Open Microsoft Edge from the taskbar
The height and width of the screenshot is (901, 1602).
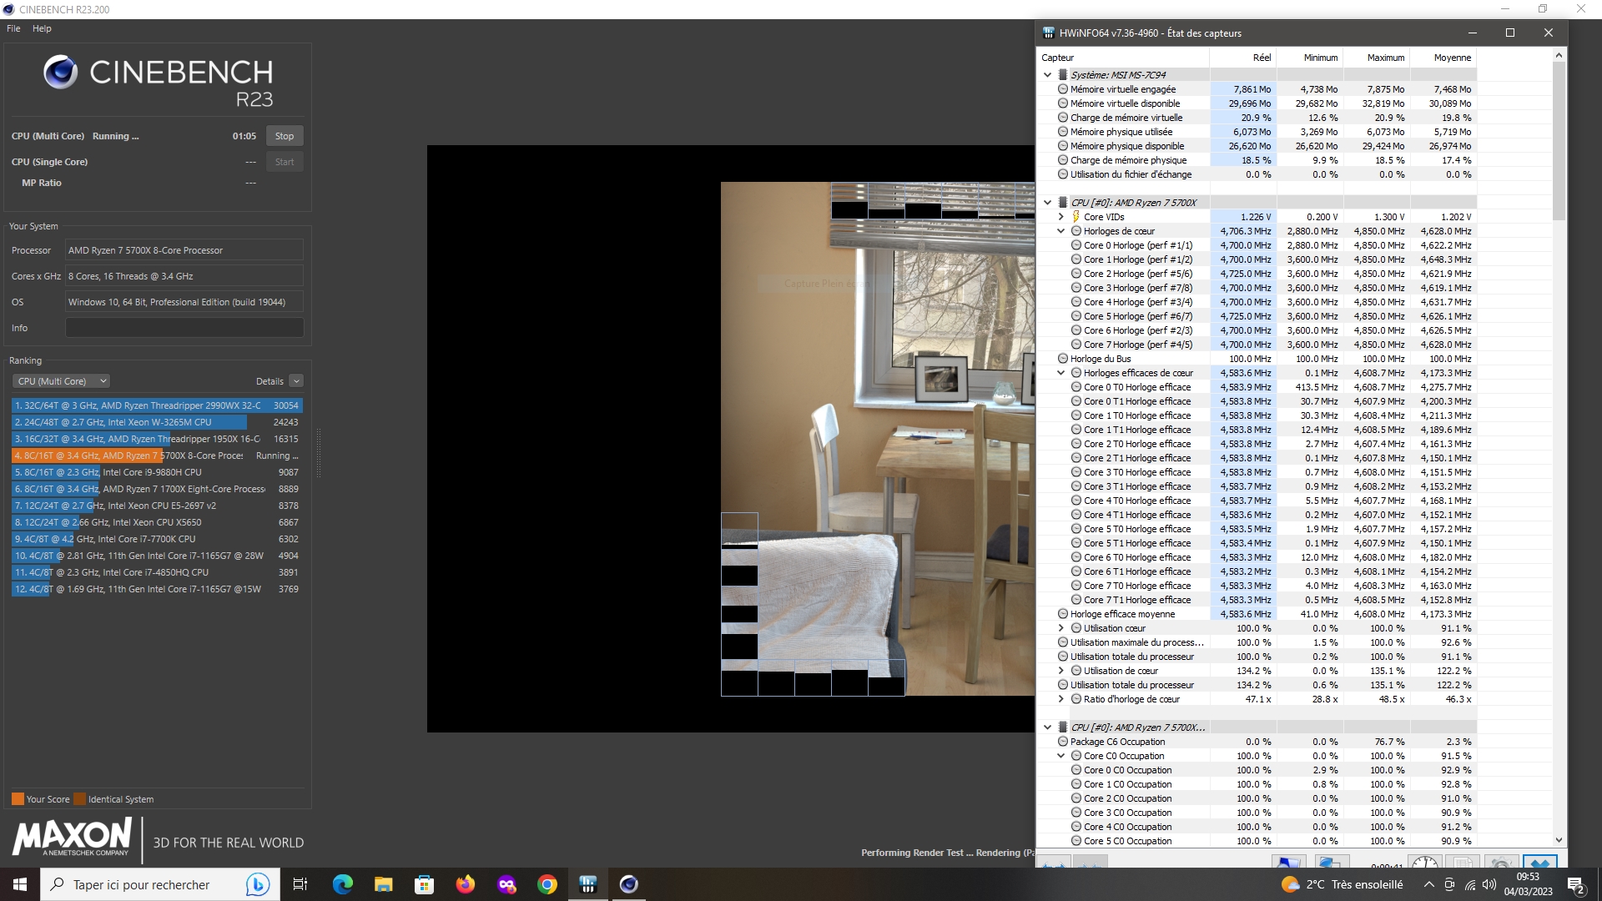[x=343, y=884]
